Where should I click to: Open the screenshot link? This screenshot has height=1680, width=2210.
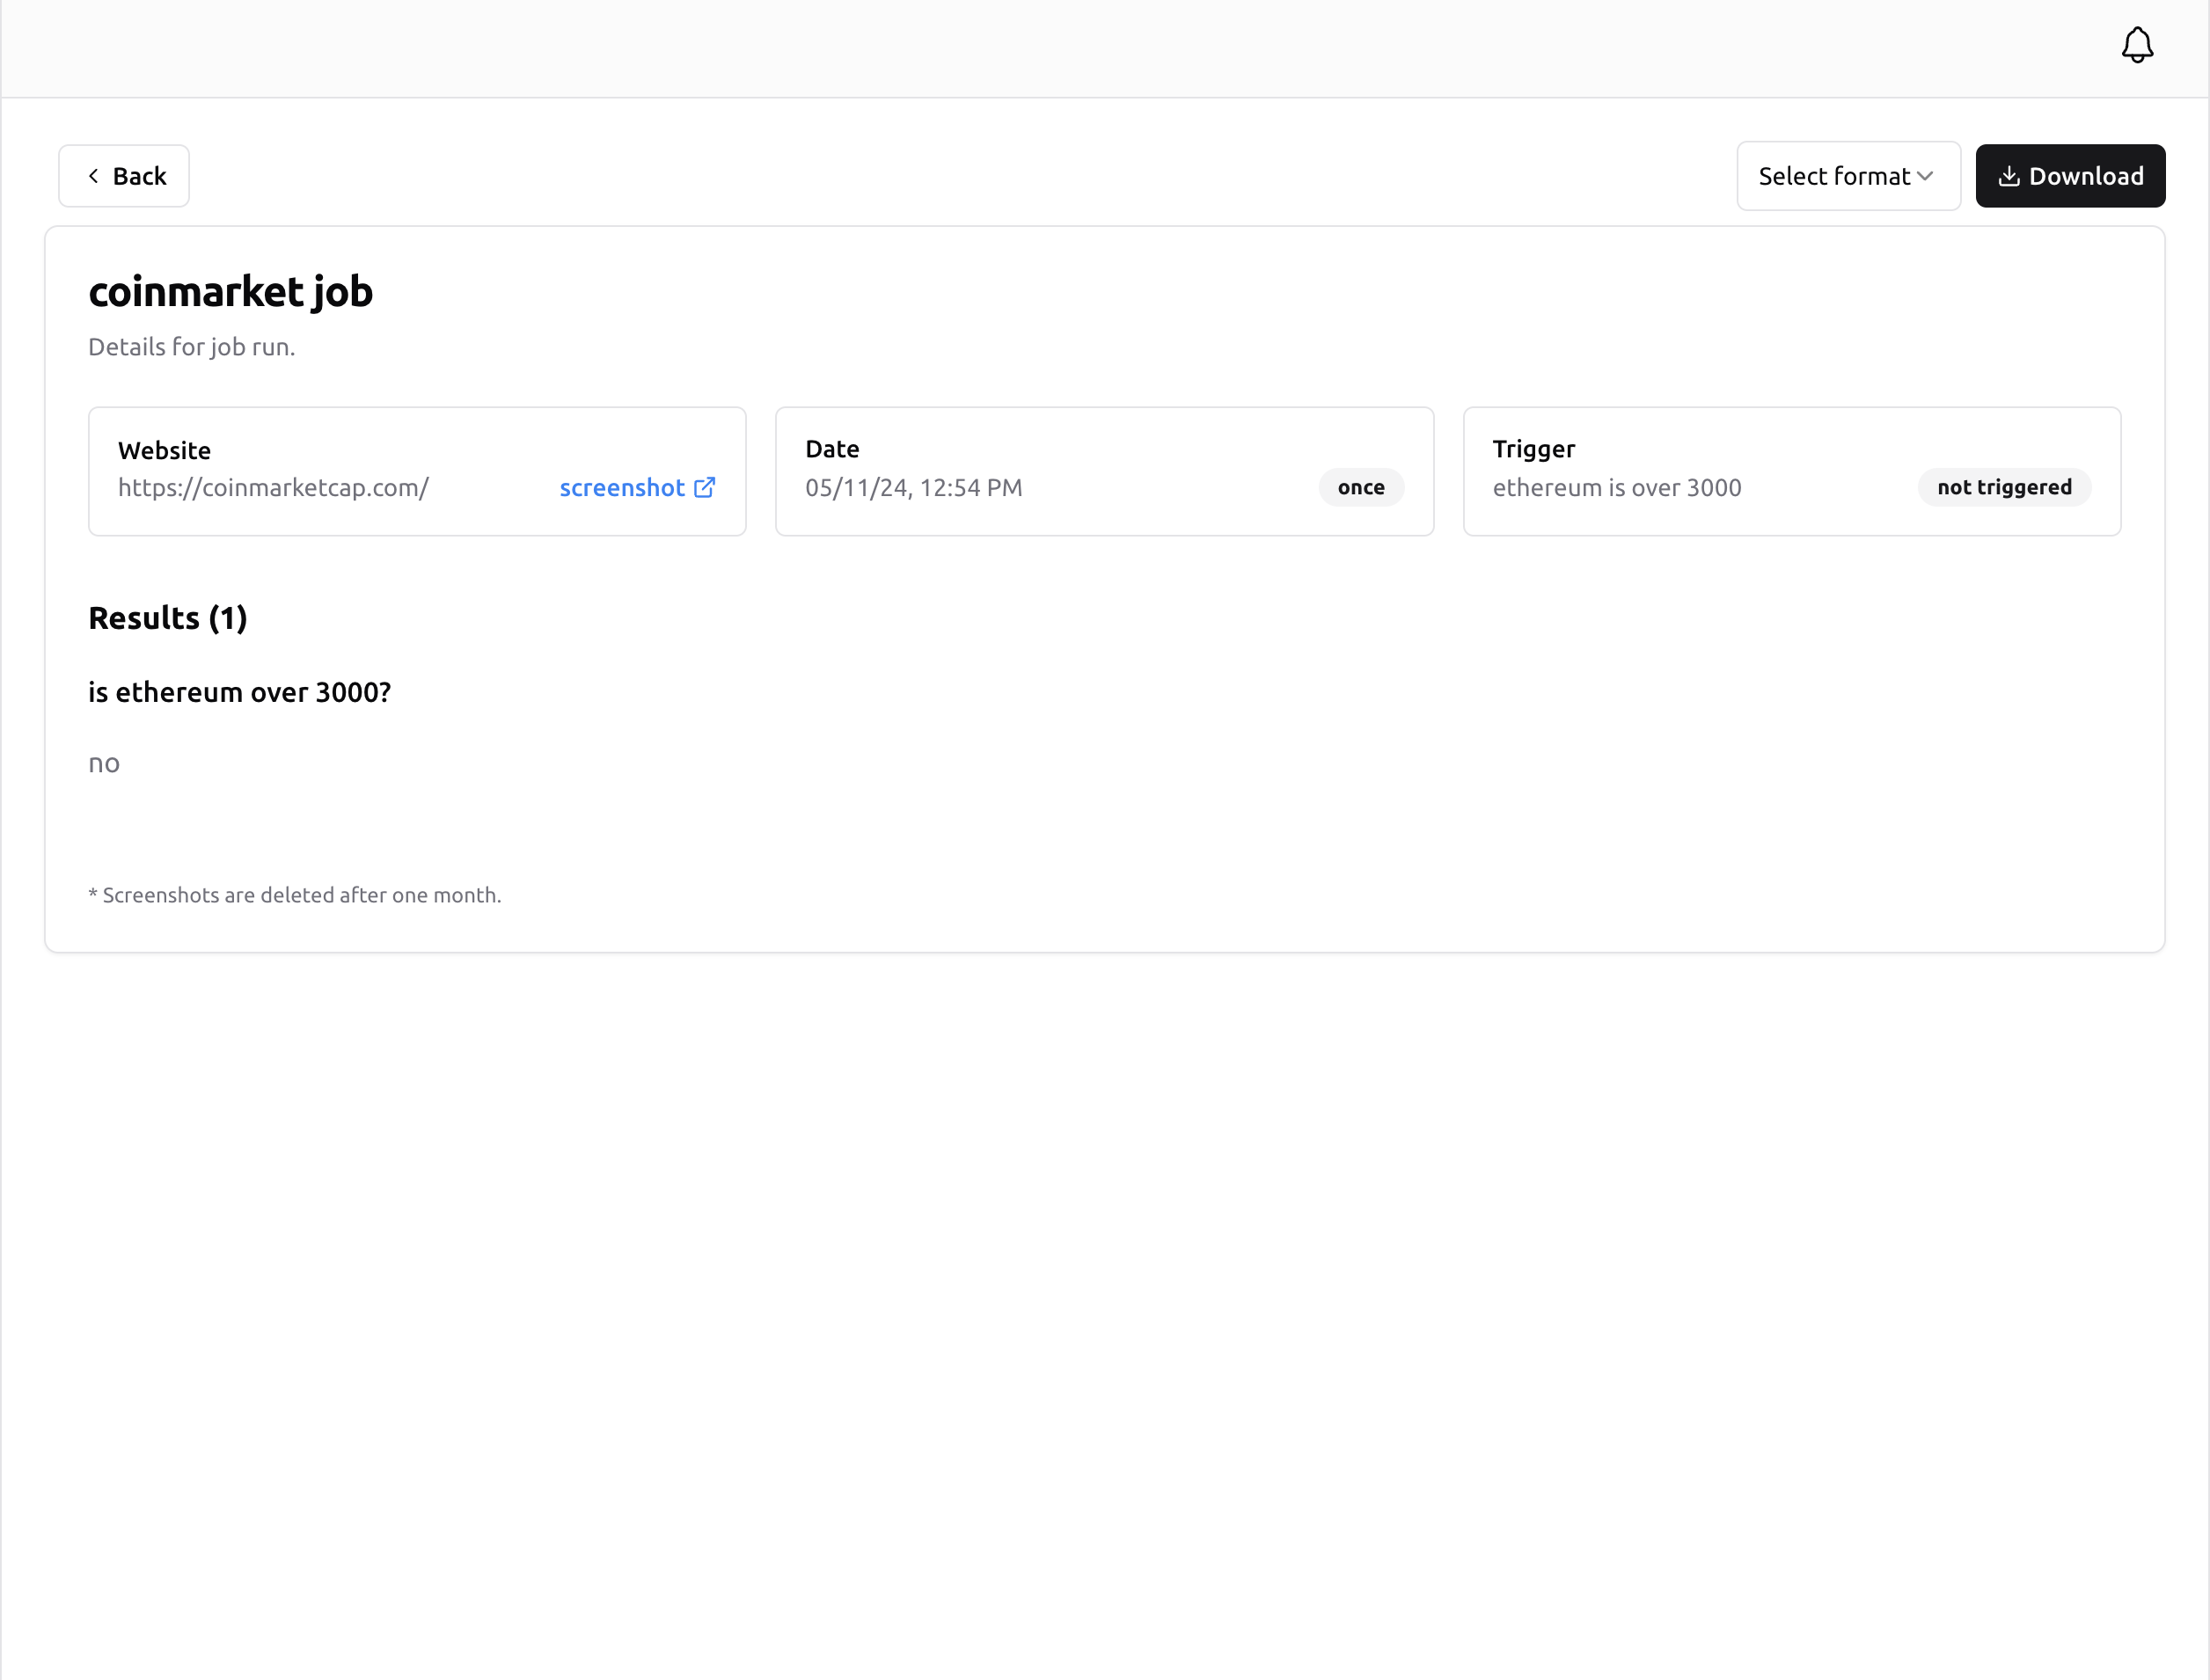point(622,487)
